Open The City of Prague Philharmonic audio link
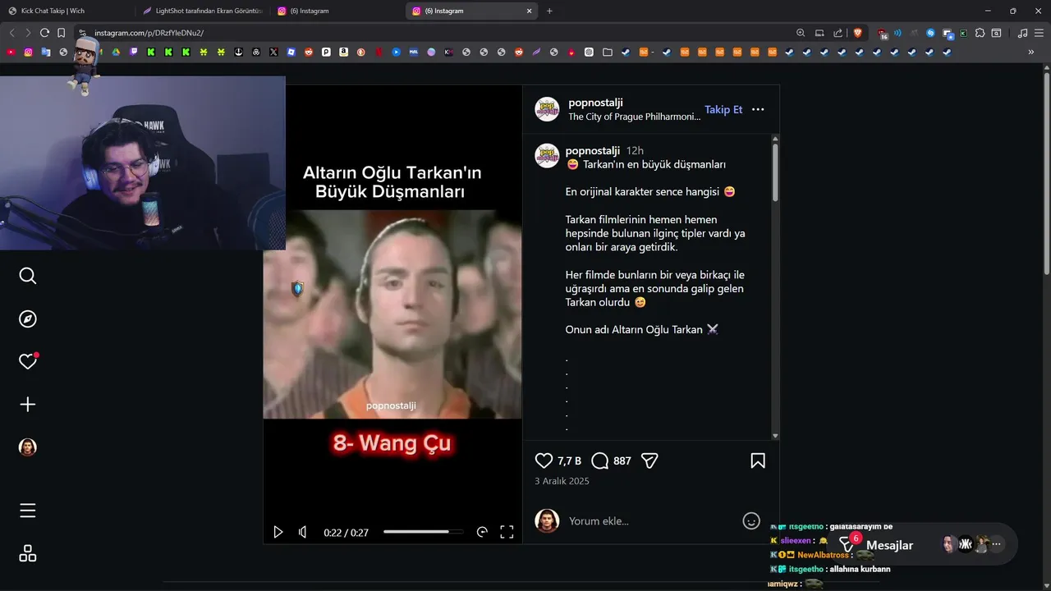Viewport: 1051px width, 591px height. [635, 117]
